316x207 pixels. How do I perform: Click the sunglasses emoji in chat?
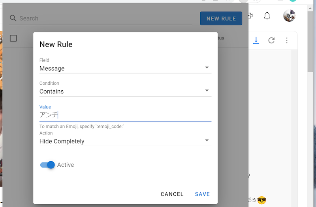261,200
